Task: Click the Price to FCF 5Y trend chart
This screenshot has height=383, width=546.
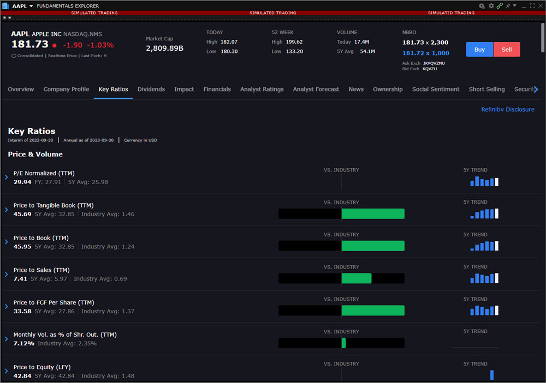Action: 484,311
